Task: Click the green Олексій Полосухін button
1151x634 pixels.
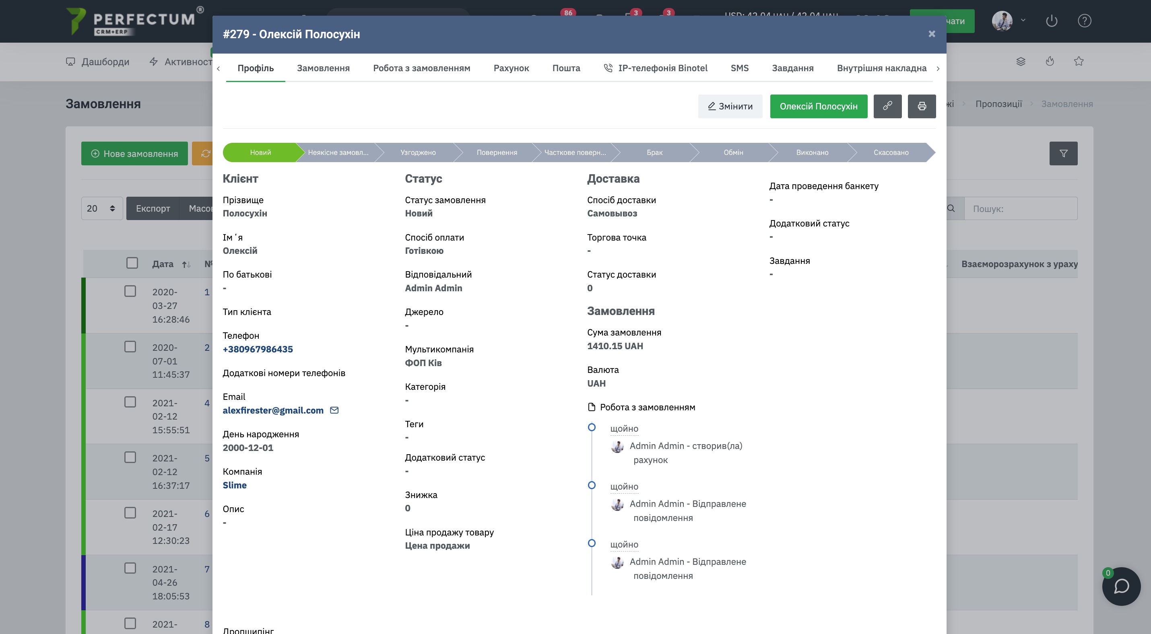Action: (x=819, y=106)
